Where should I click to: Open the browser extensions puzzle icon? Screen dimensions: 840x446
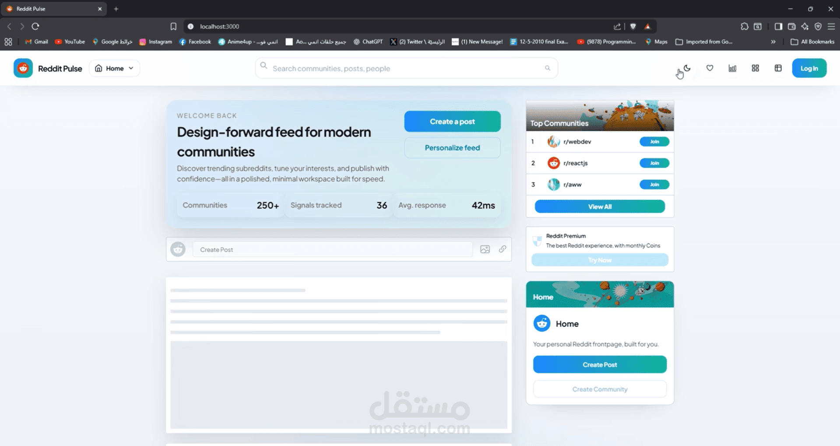pos(745,26)
